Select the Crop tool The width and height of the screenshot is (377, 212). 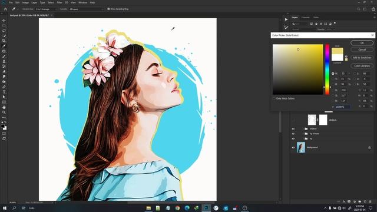[4, 41]
